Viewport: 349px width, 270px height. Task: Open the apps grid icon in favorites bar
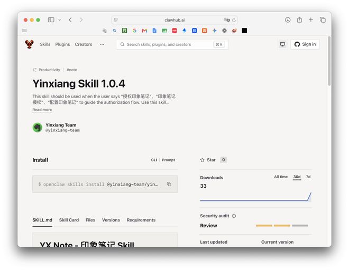click(x=24, y=31)
